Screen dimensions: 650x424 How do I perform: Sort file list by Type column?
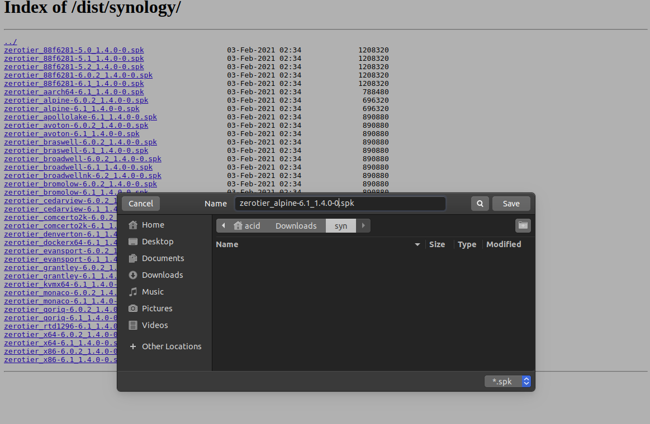467,244
